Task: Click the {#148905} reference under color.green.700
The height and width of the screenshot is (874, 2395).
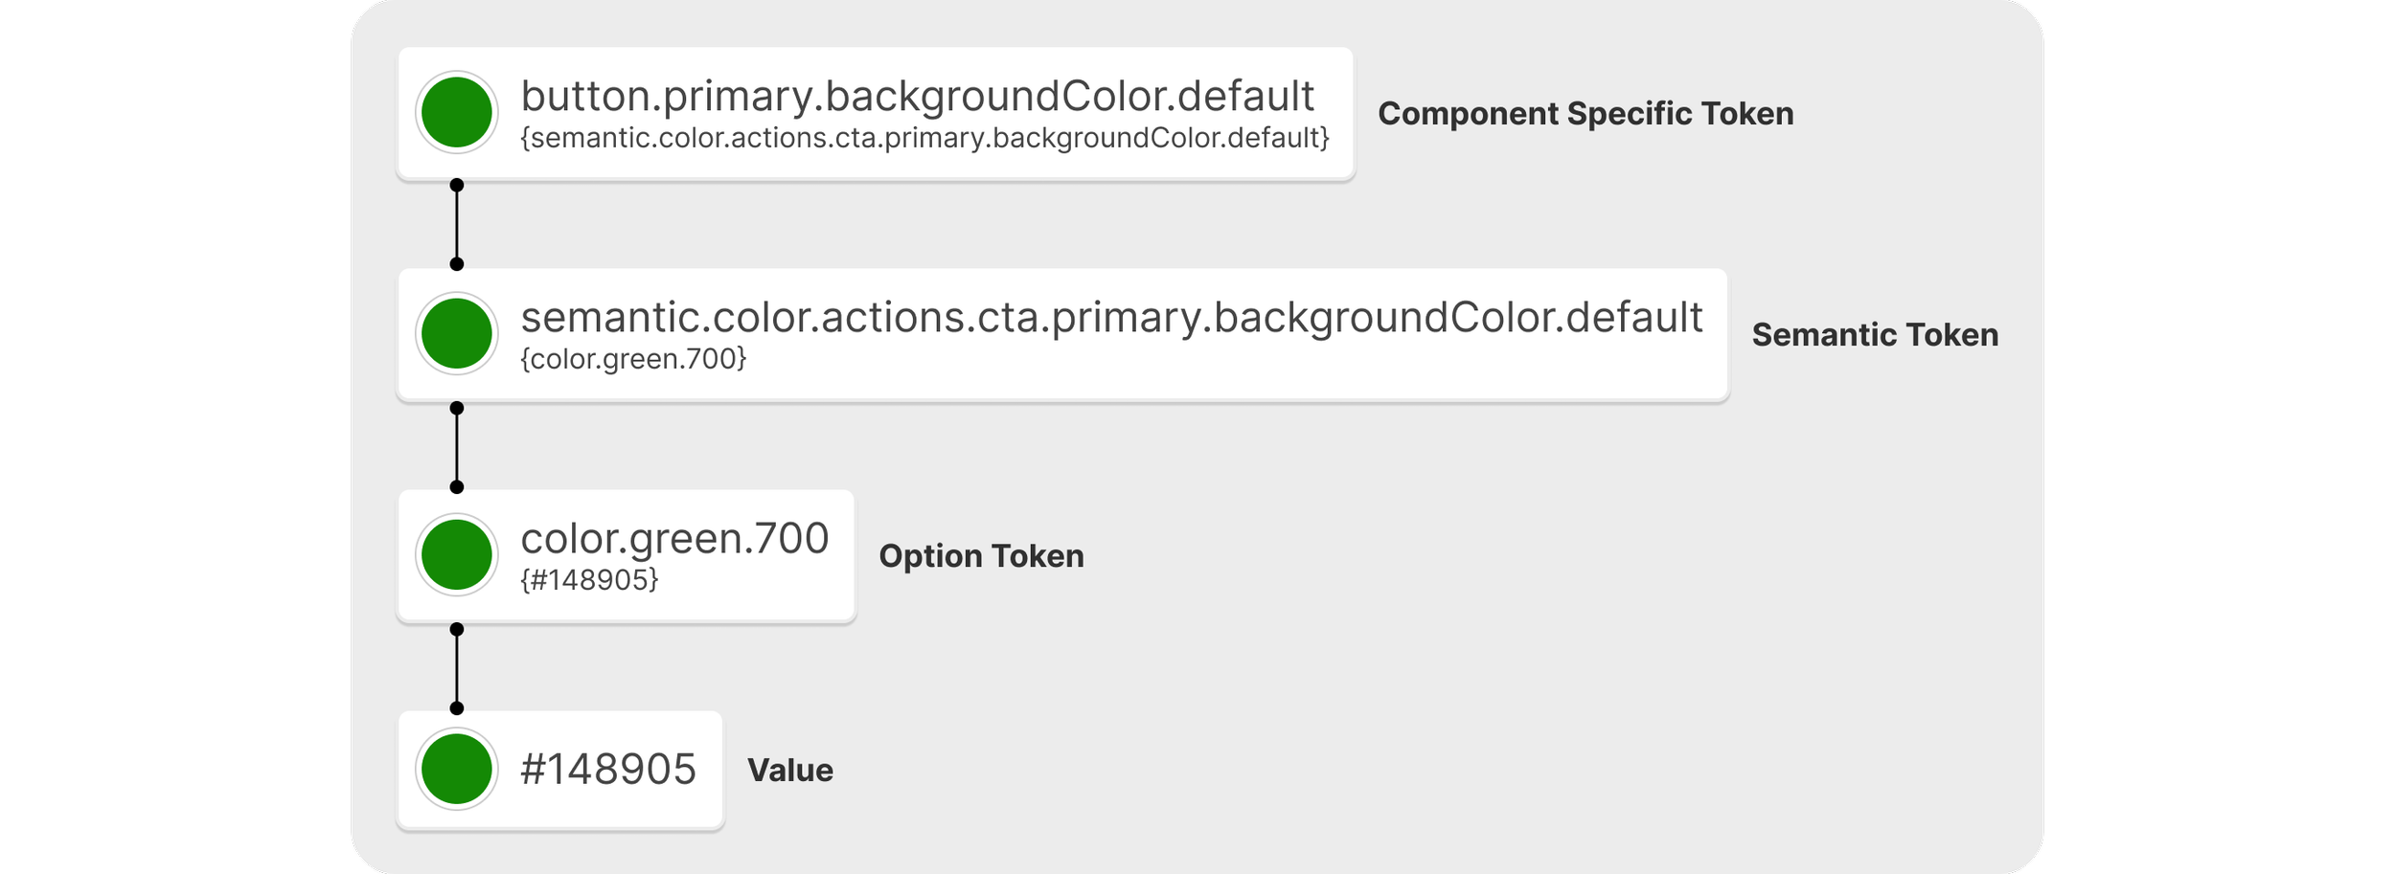Action: pos(589,580)
